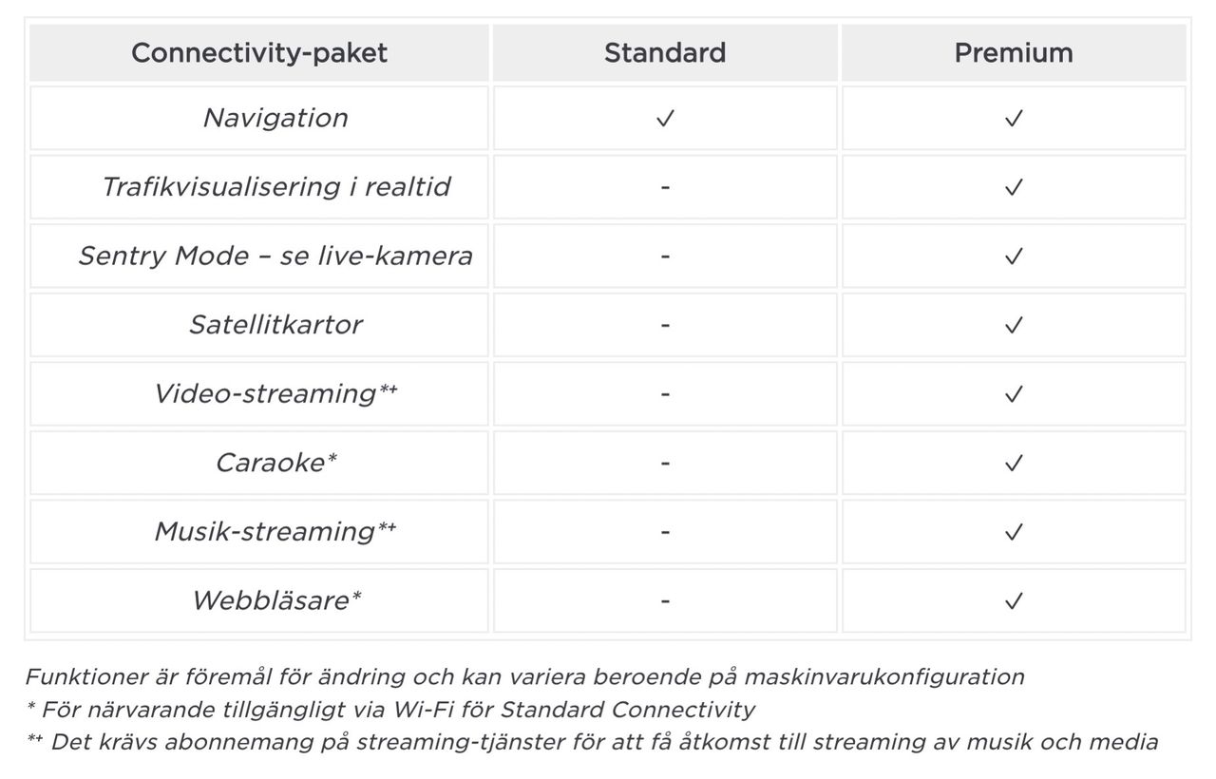
Task: Click the Premium checkmark for Navigation
Action: [1014, 119]
